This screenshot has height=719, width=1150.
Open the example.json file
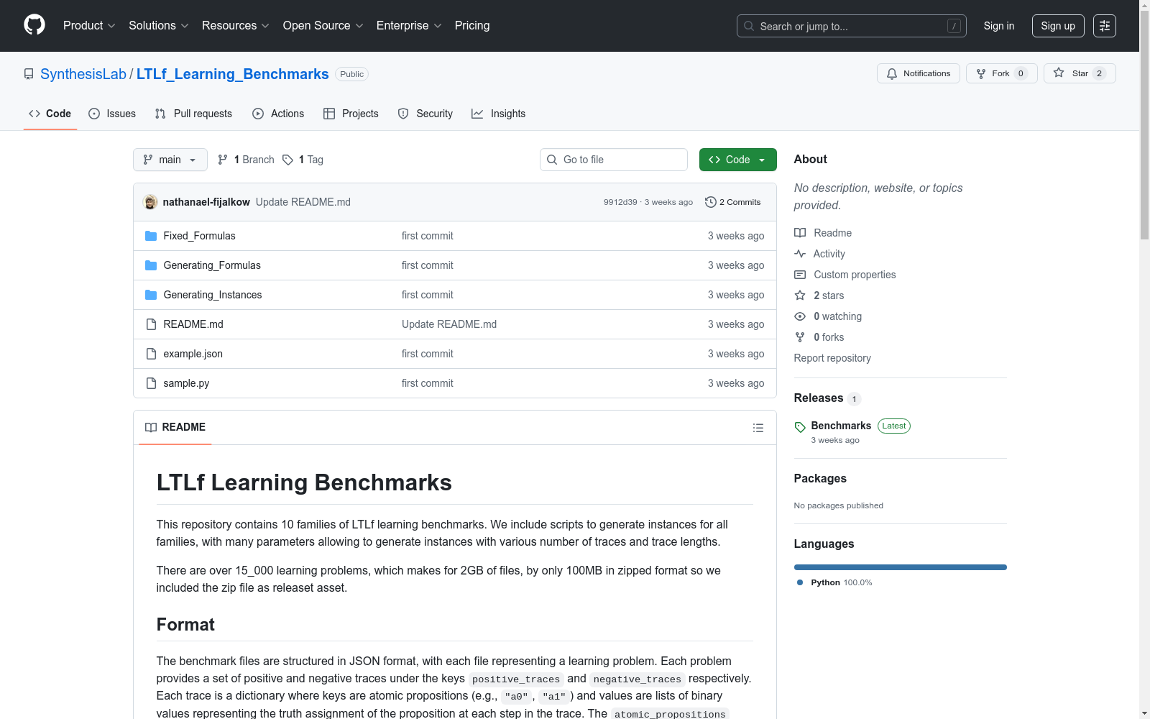[x=193, y=354]
